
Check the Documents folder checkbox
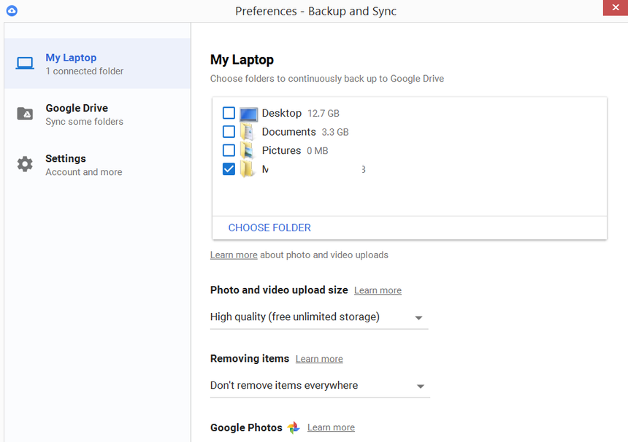pyautogui.click(x=229, y=132)
